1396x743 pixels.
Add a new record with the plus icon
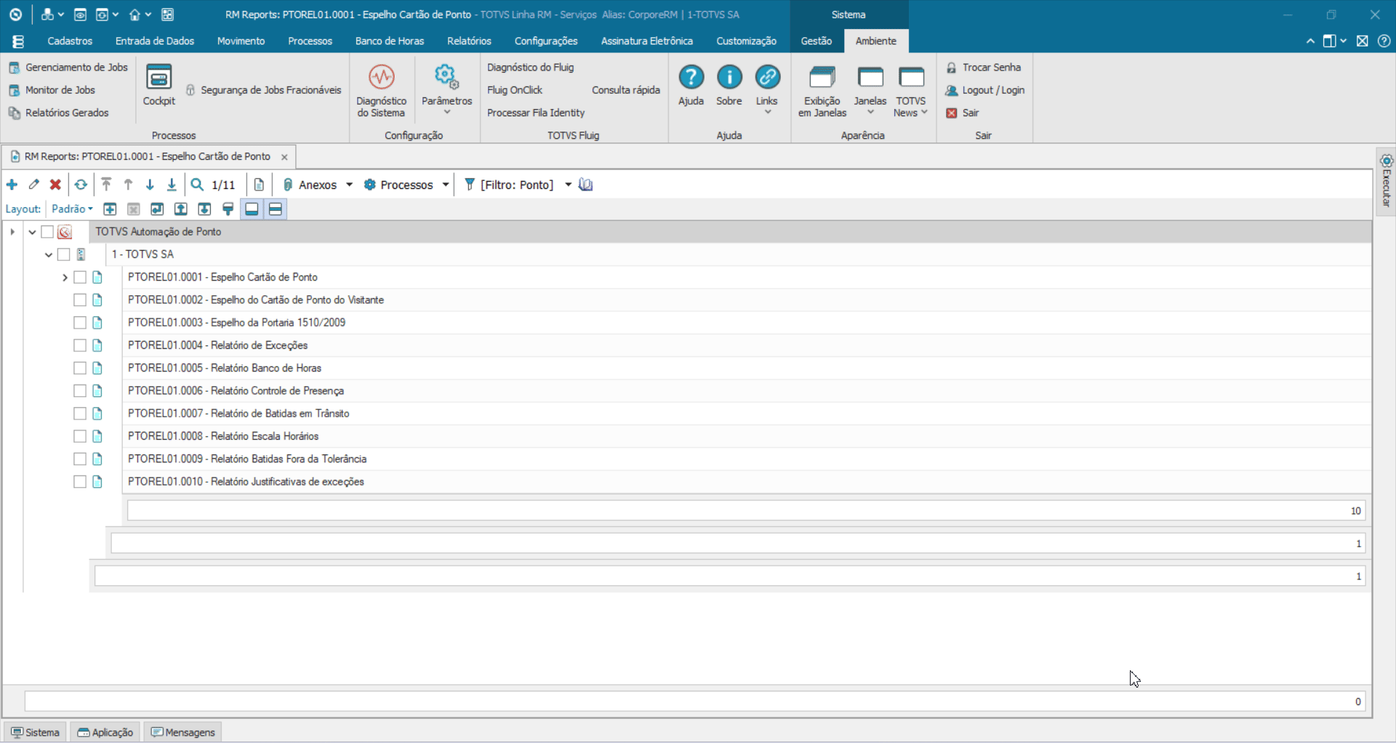[12, 185]
